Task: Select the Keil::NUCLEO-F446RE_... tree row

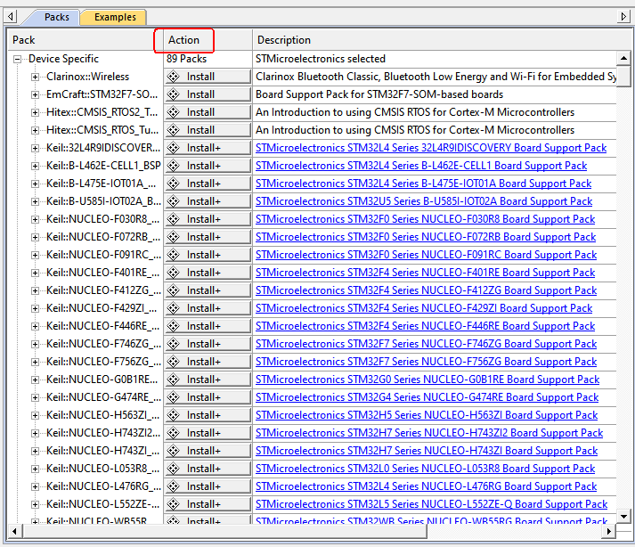Action: pos(103,326)
